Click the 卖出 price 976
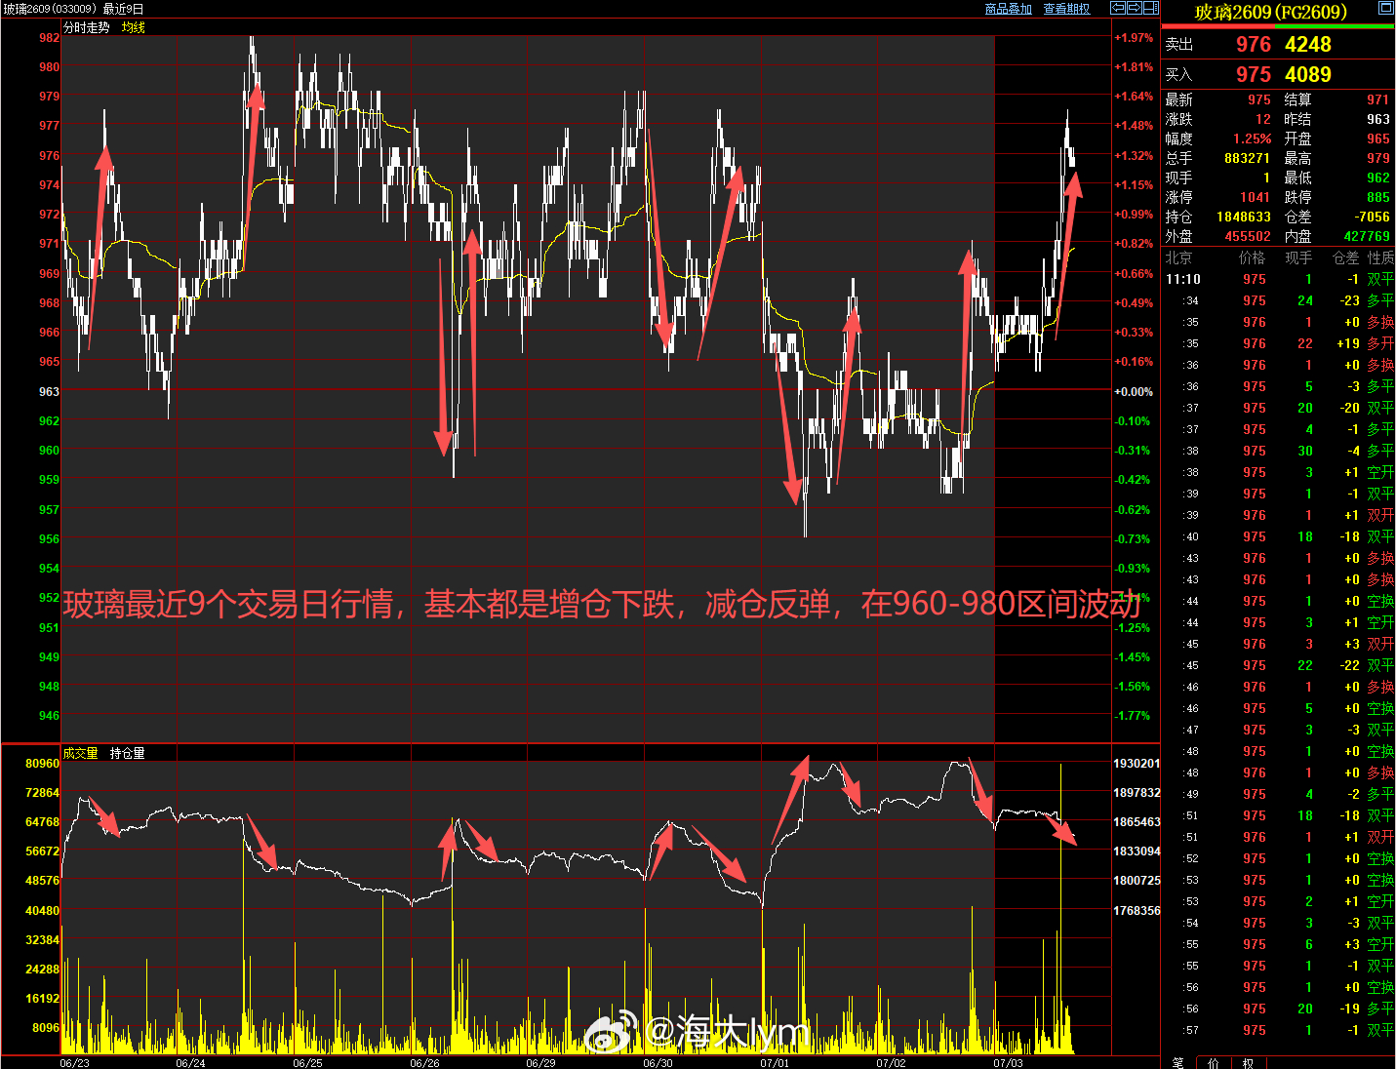1396x1069 pixels. click(1254, 45)
